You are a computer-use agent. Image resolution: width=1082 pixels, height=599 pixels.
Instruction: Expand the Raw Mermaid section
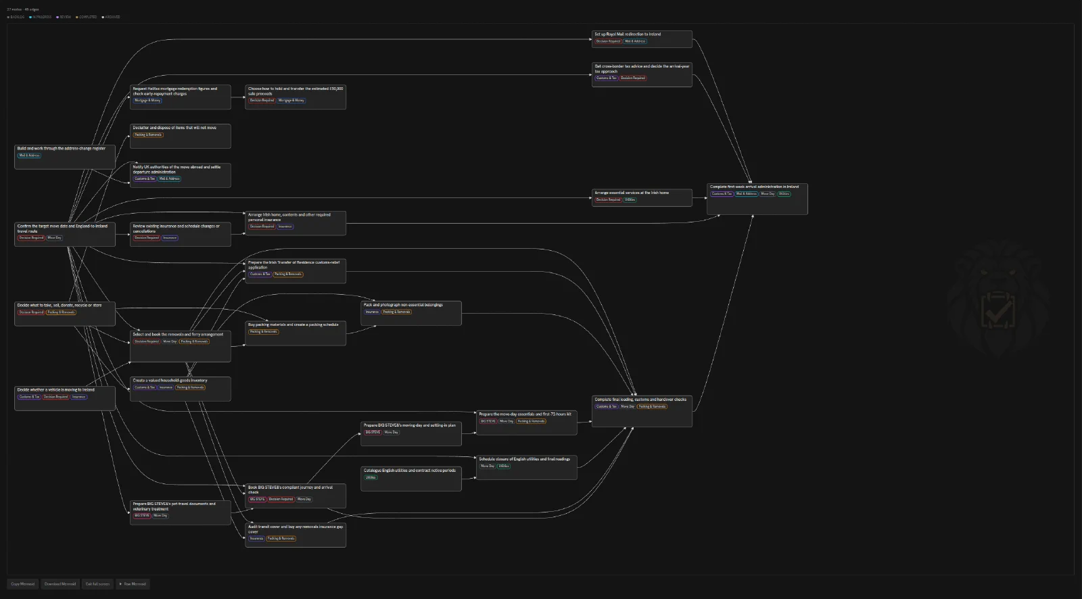(133, 584)
